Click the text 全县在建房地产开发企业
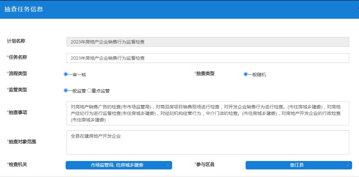The image size is (359, 177). pyautogui.click(x=96, y=136)
